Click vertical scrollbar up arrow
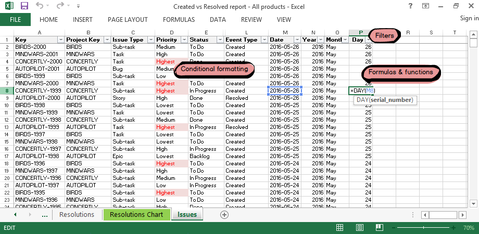The height and width of the screenshot is (234, 479). point(473,34)
